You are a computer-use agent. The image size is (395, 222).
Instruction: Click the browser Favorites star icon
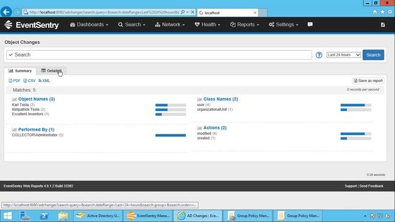383,12
